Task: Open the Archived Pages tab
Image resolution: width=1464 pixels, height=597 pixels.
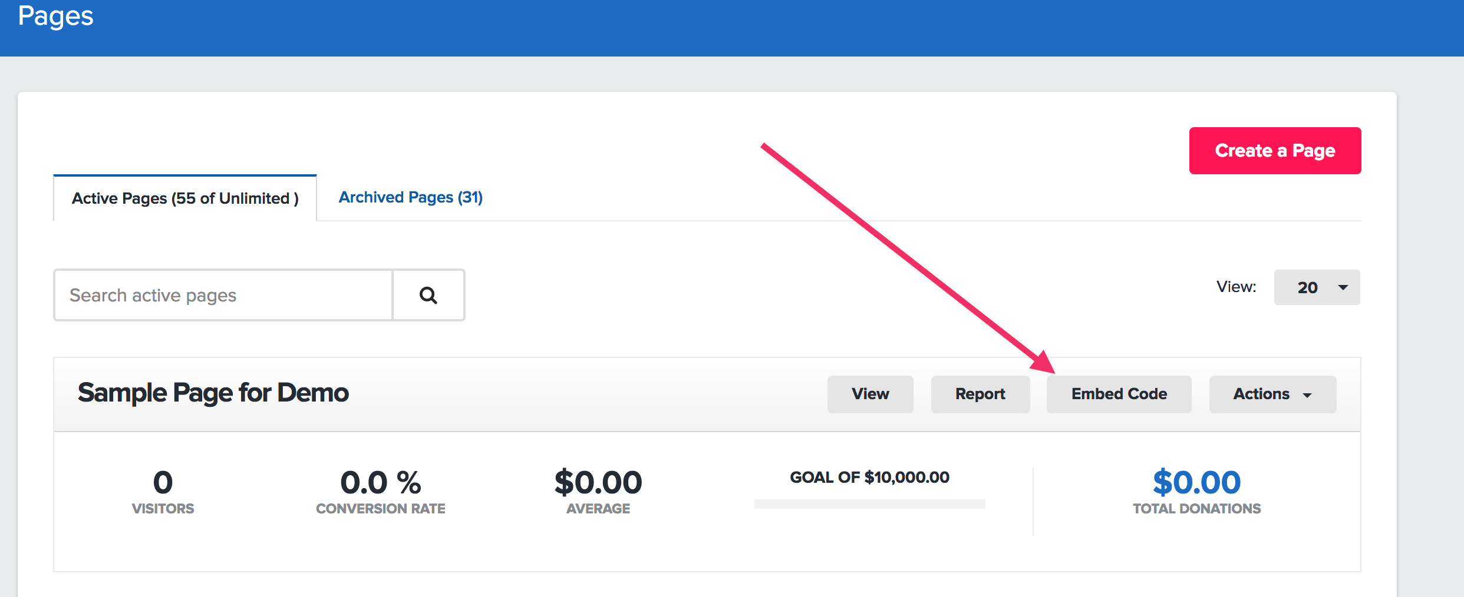Action: pos(410,197)
